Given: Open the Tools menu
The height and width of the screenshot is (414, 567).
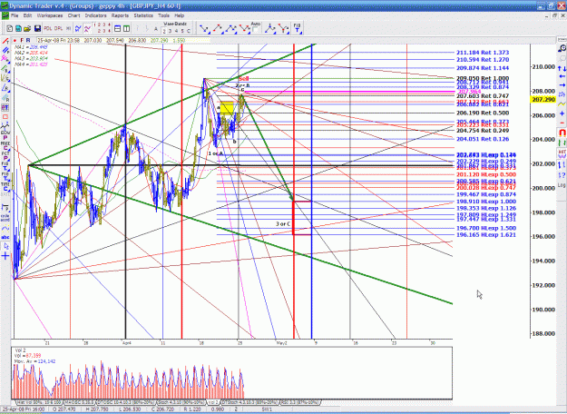Looking at the screenshot, I should tap(163, 15).
